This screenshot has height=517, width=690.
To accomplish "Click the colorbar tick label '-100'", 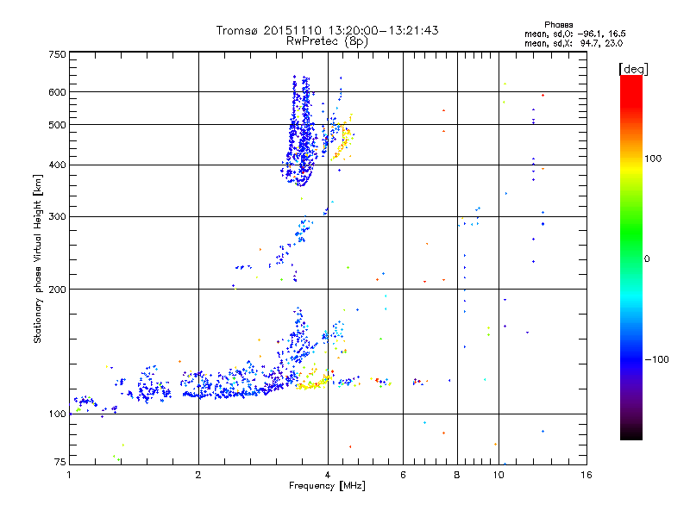I will pos(656,359).
